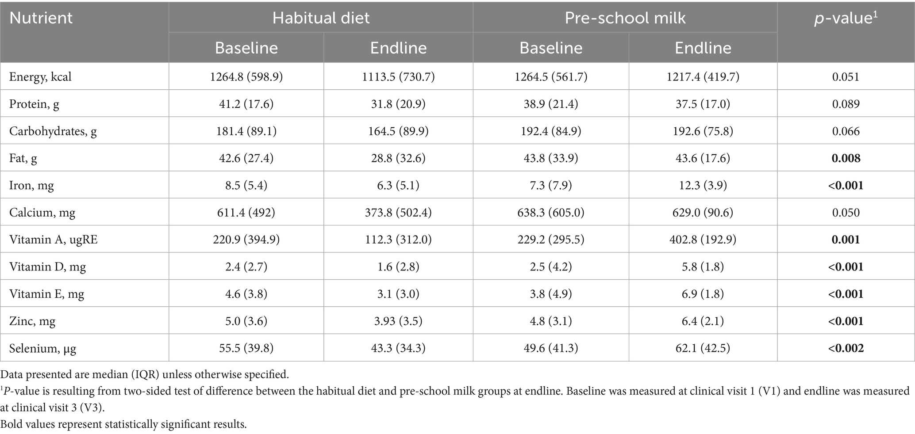Screen dimensions: 915x434
Task: Click the Vitamin D pre-school milk endline value 5.8 (1.8)
Action: [x=703, y=267]
